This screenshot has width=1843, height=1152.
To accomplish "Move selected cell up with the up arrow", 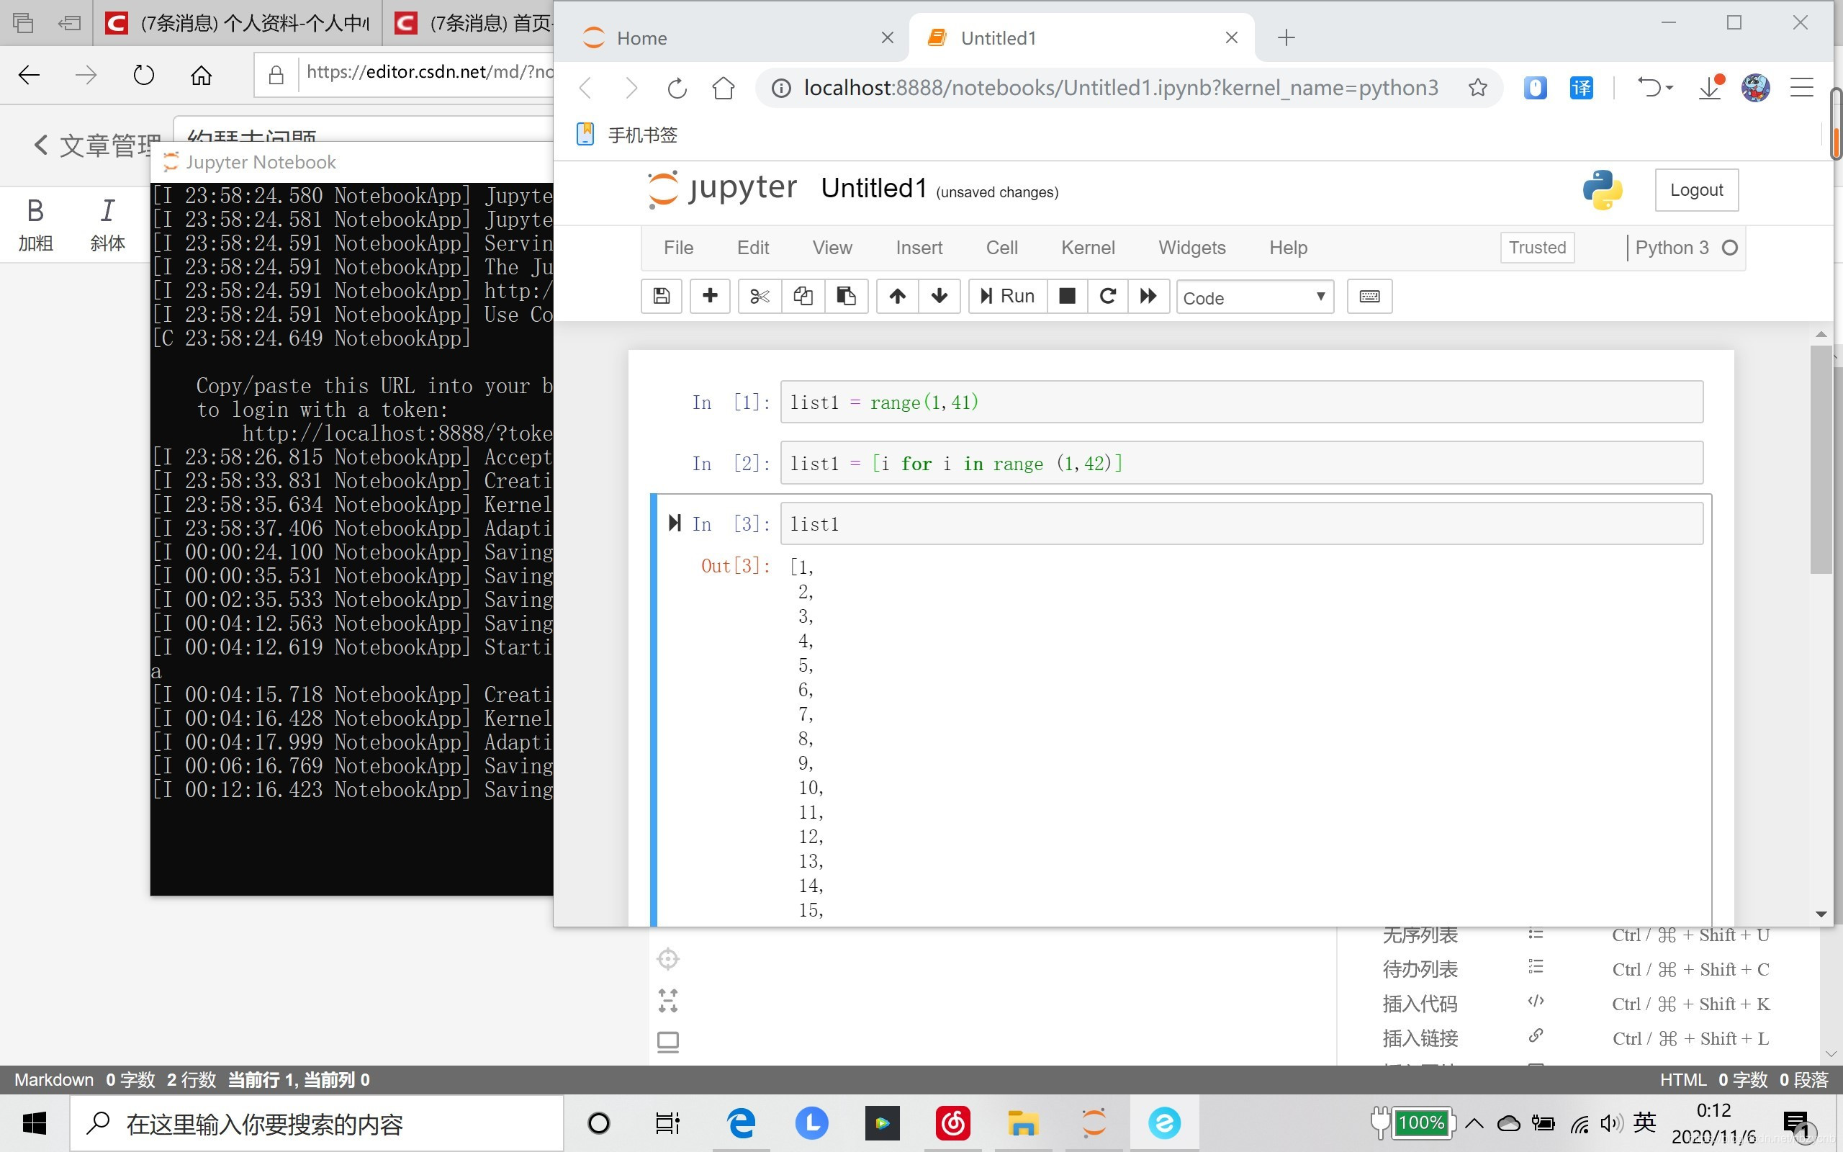I will click(897, 297).
